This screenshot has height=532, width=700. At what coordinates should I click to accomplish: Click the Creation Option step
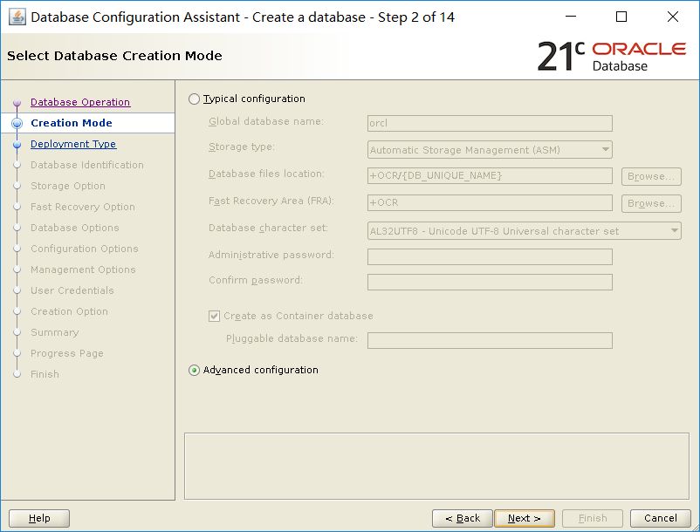(x=69, y=311)
